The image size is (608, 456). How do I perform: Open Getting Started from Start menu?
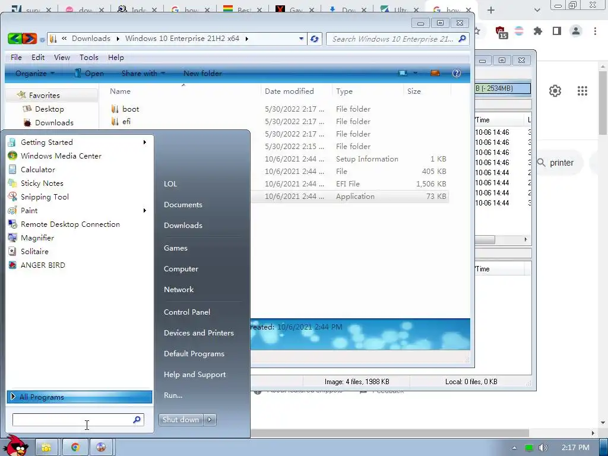pyautogui.click(x=46, y=142)
